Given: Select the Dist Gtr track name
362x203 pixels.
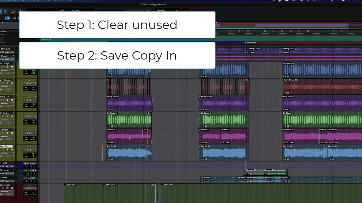Looking at the screenshot, I should [6, 146].
